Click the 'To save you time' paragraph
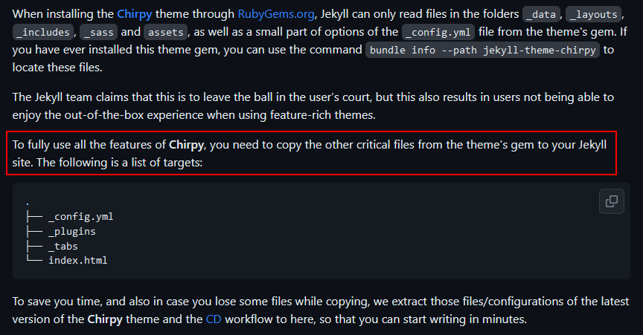Screen dimensions: 643x335 pos(320,310)
